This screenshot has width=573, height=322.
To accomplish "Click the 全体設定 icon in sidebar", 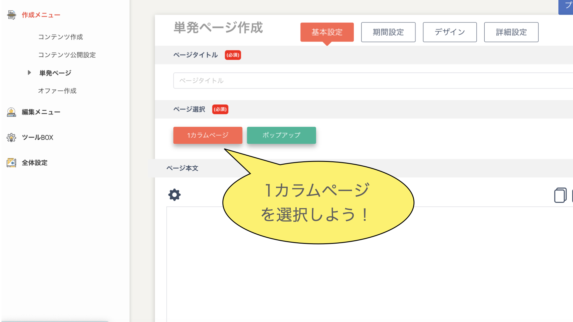I will [11, 163].
